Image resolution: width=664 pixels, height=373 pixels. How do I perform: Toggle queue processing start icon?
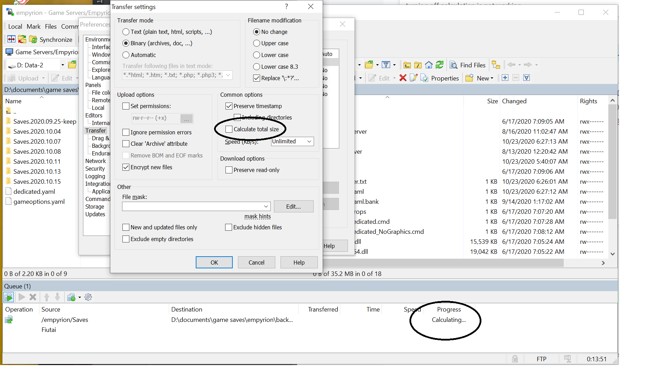coord(9,297)
